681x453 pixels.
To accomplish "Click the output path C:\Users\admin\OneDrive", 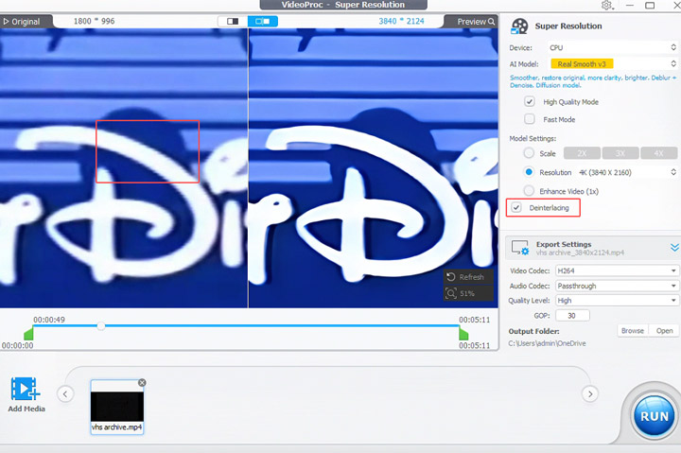I will click(548, 343).
